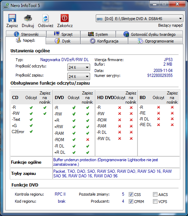Click the Odśwież button label
The image size is (188, 216).
coord(46,26)
